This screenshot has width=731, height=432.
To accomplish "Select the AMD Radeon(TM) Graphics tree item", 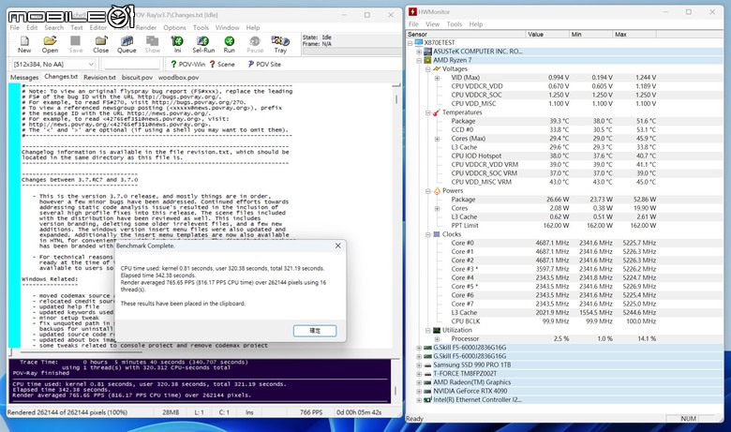I will pos(471,382).
